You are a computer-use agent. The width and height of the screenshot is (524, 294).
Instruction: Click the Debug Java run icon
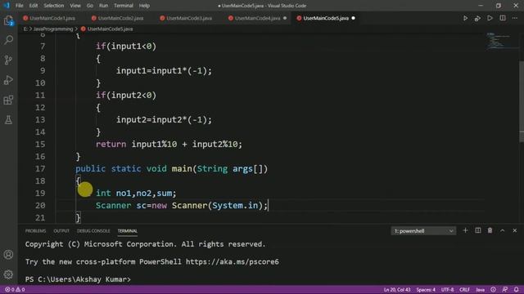477,18
